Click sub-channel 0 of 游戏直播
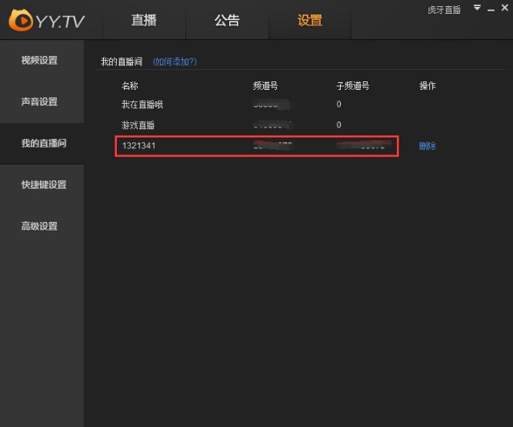 pyautogui.click(x=338, y=125)
